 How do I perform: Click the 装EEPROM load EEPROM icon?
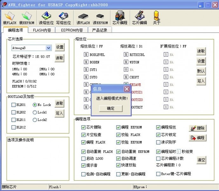pyautogui.click(x=27, y=18)
